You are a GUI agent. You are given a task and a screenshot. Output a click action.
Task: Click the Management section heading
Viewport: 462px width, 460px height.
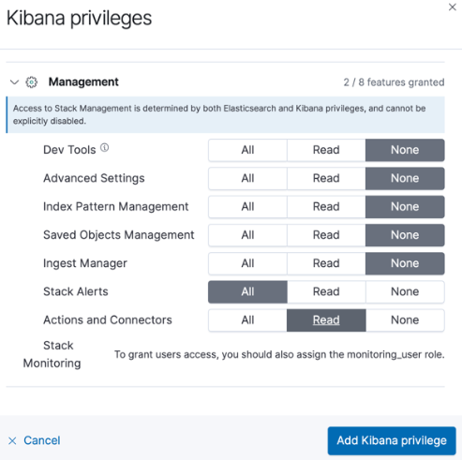click(83, 82)
